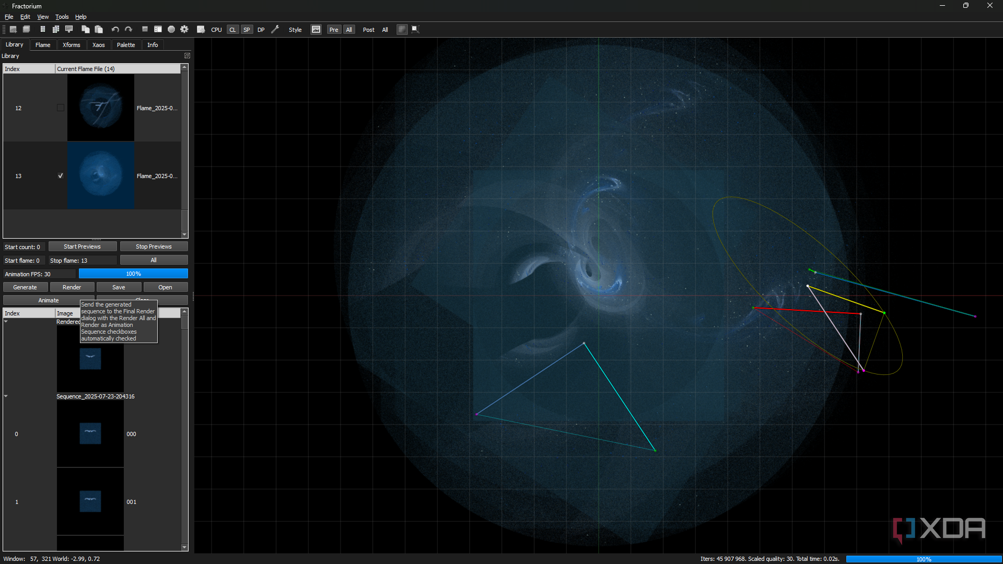This screenshot has width=1003, height=564.
Task: Click the wrench icon next to DP
Action: point(275,30)
